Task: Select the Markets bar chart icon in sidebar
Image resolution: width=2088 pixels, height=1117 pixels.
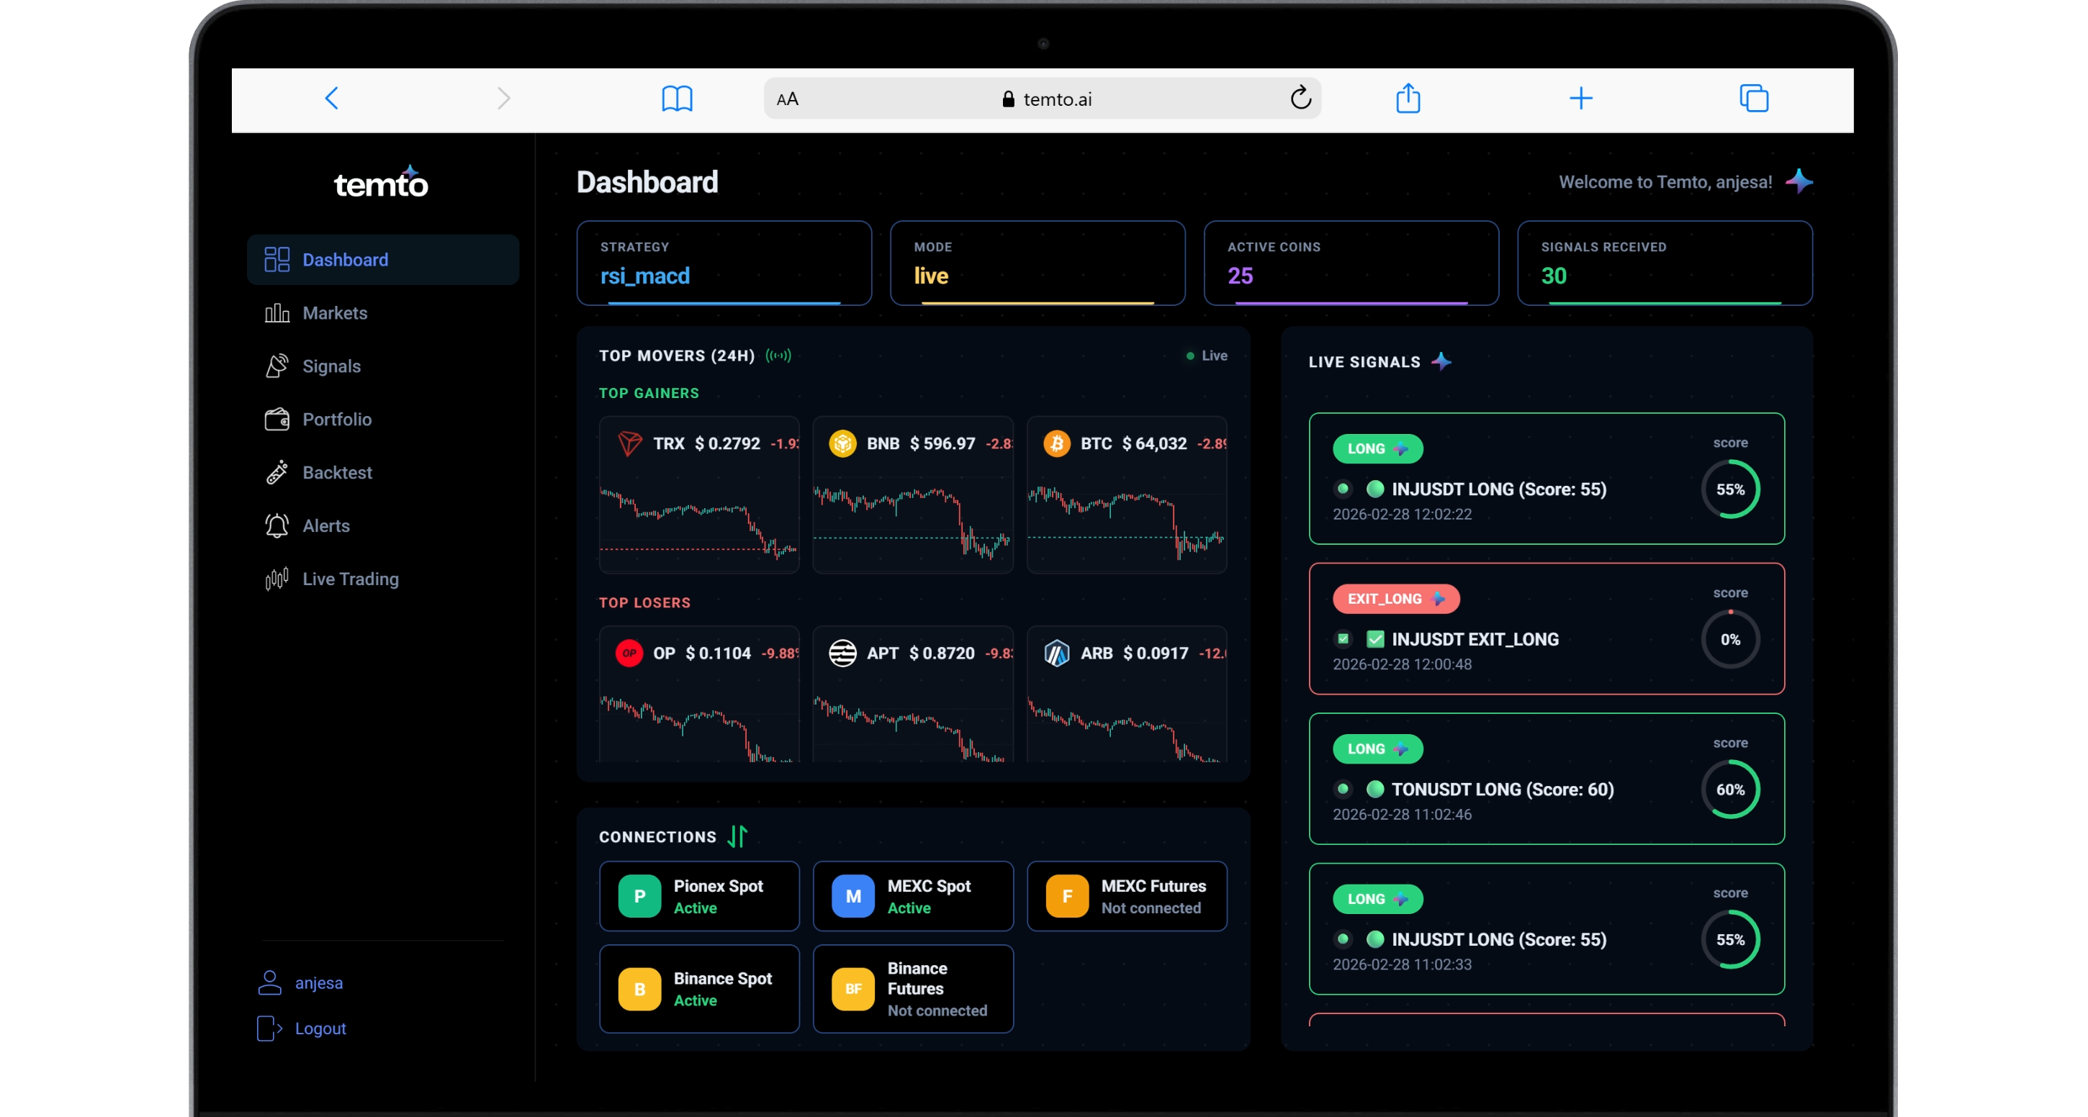Action: [276, 312]
